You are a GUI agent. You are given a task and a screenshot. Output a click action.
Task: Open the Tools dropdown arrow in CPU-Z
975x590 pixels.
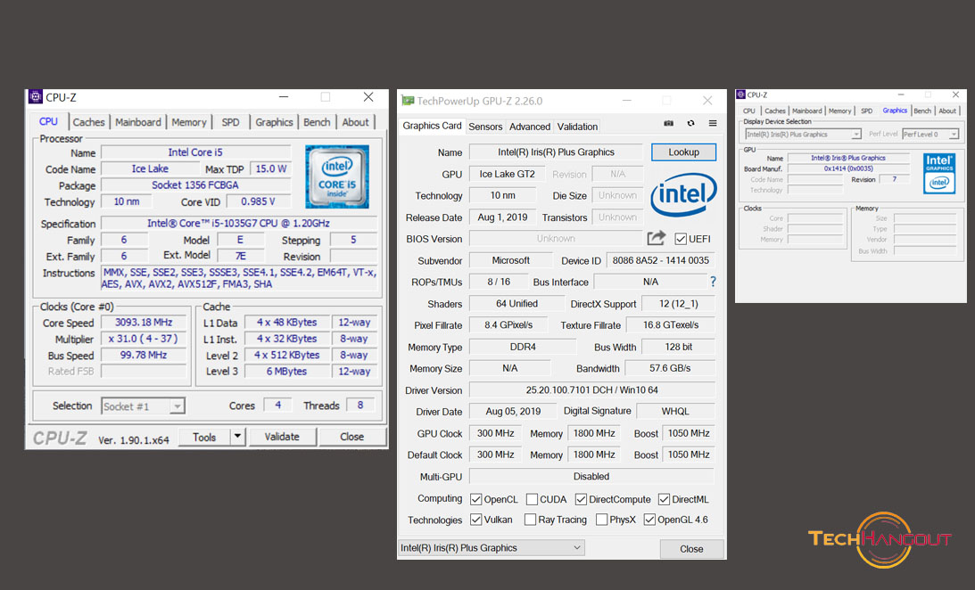click(x=237, y=437)
